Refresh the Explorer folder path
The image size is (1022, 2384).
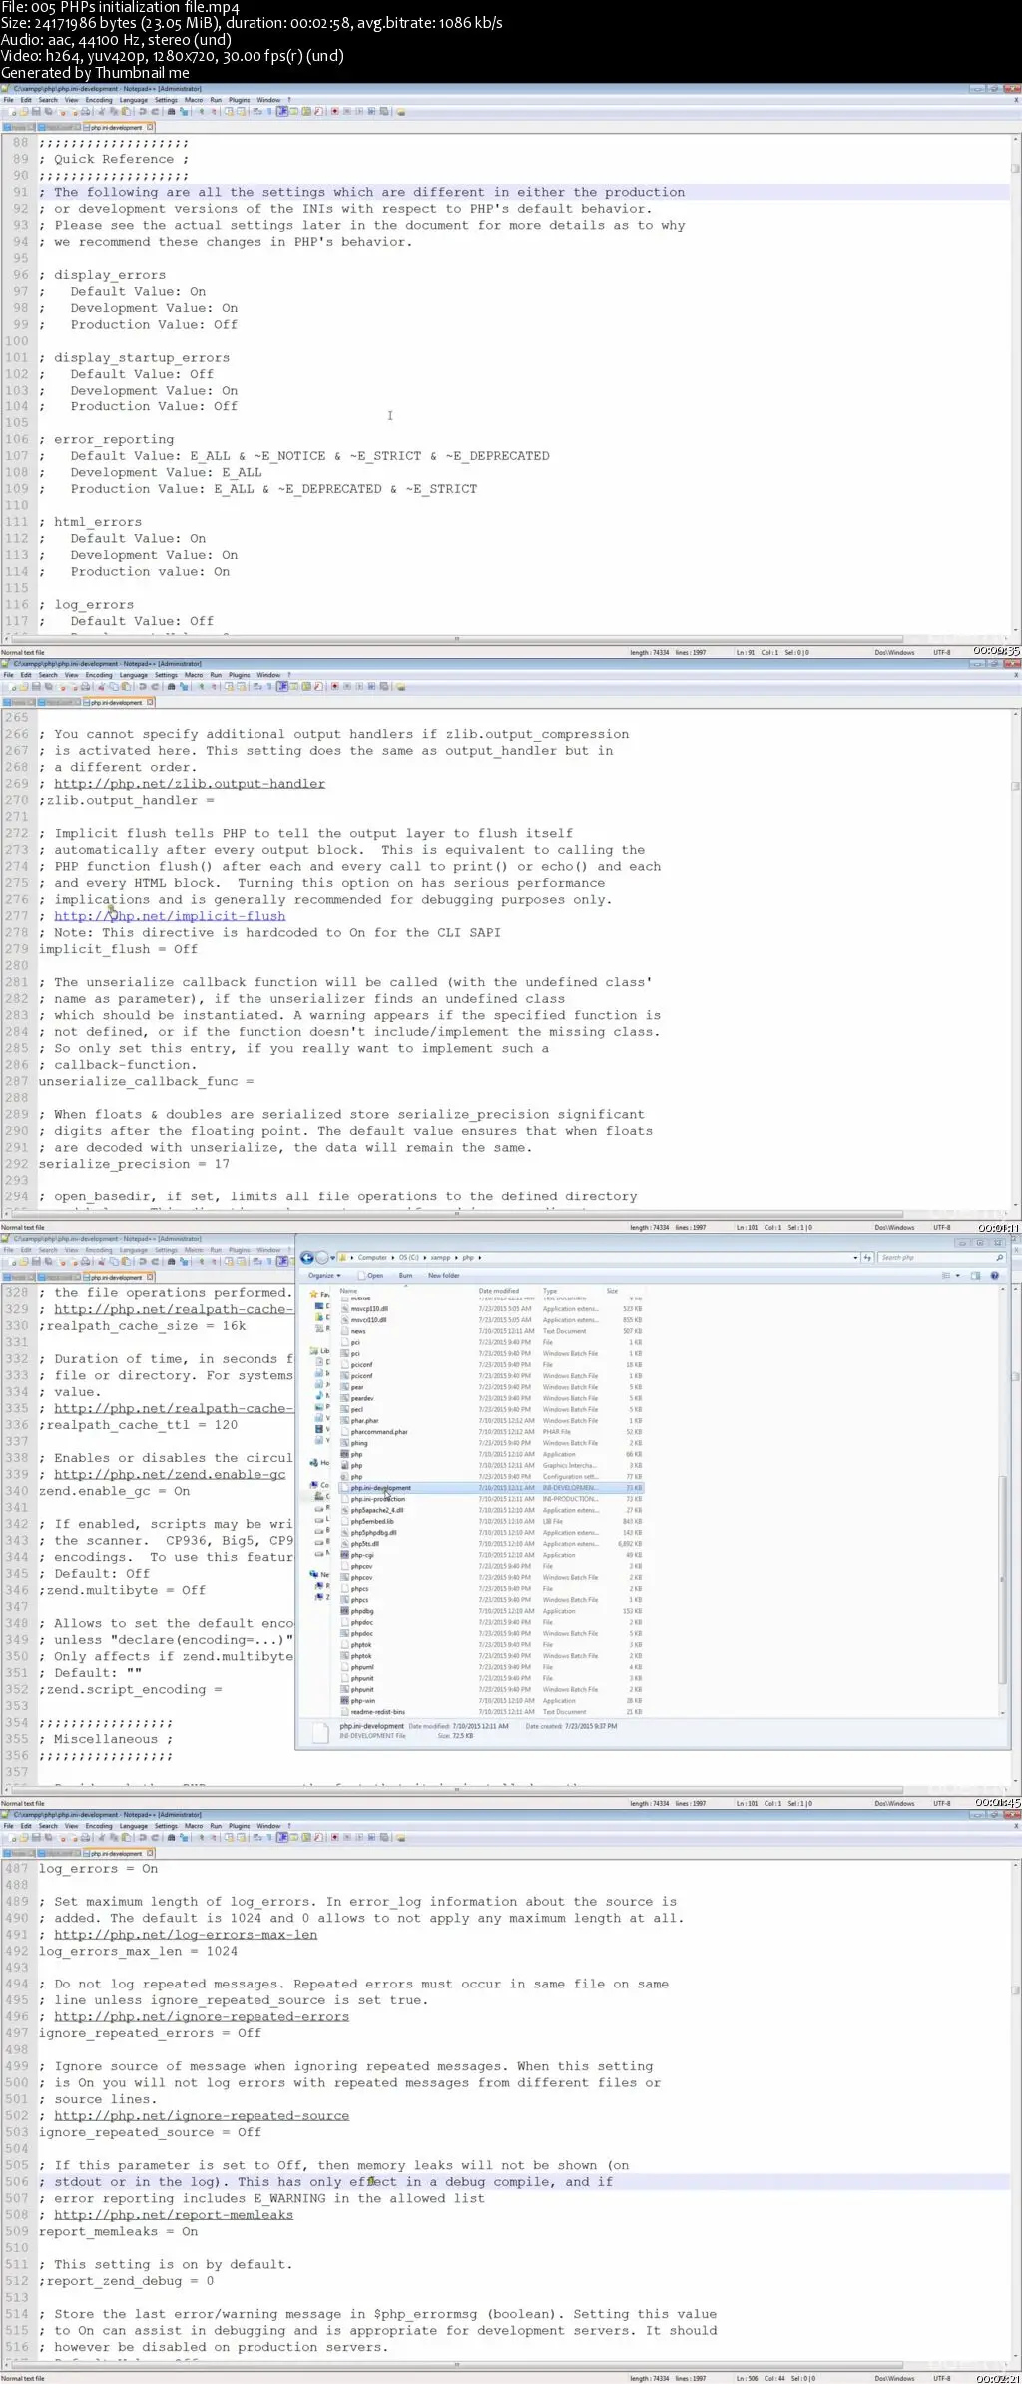click(867, 1258)
